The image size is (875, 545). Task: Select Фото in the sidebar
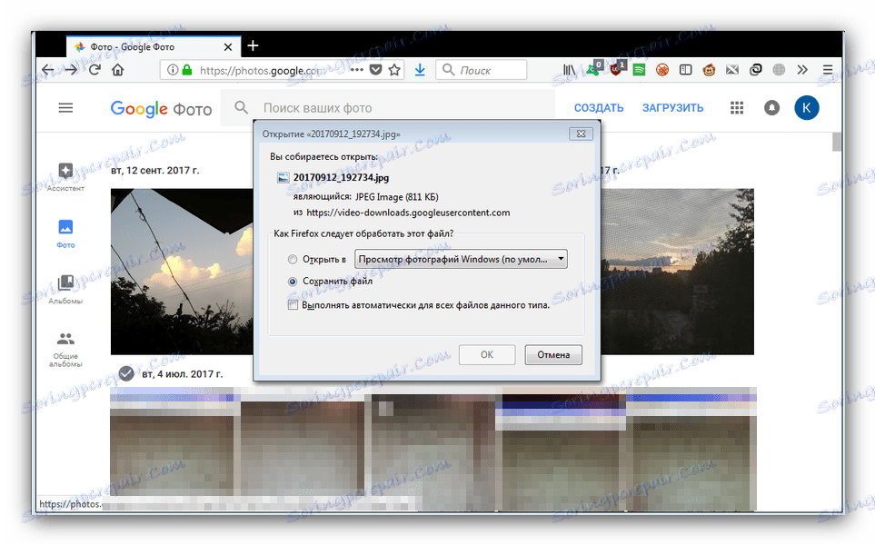coord(65,233)
